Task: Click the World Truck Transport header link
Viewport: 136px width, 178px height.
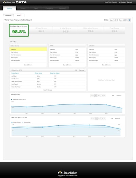Action: 111,2
